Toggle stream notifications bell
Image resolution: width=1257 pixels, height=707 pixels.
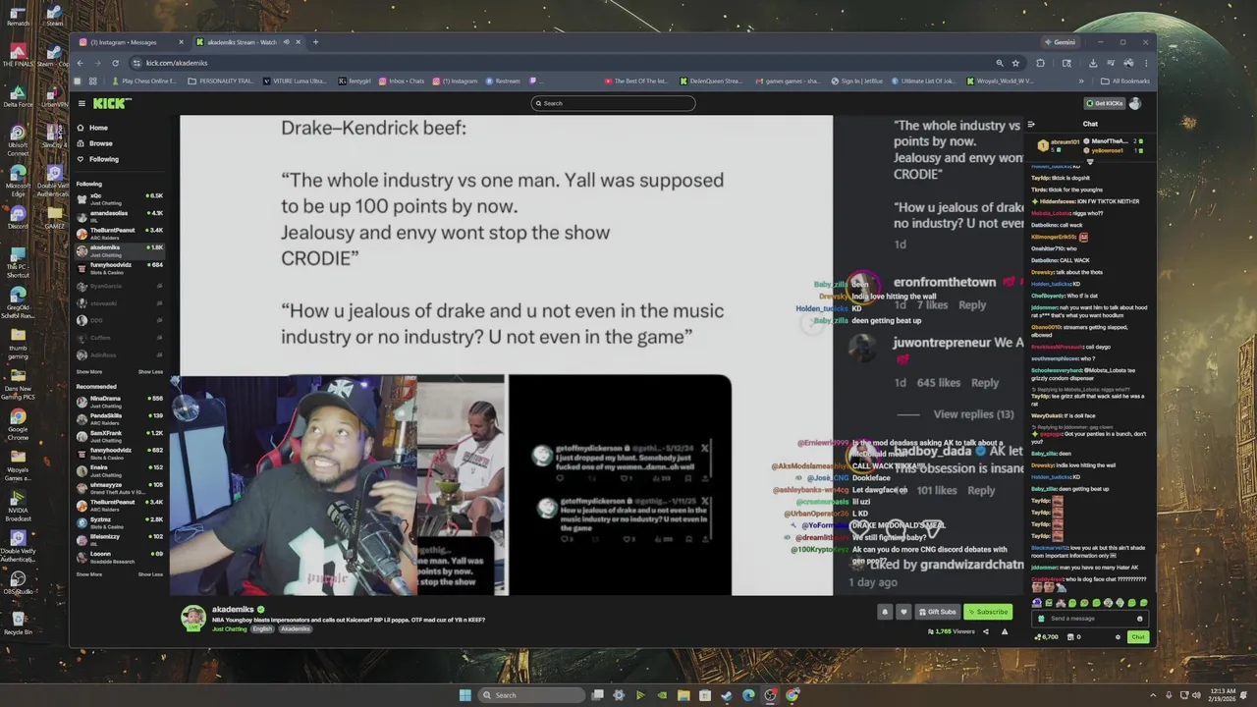coord(884,612)
